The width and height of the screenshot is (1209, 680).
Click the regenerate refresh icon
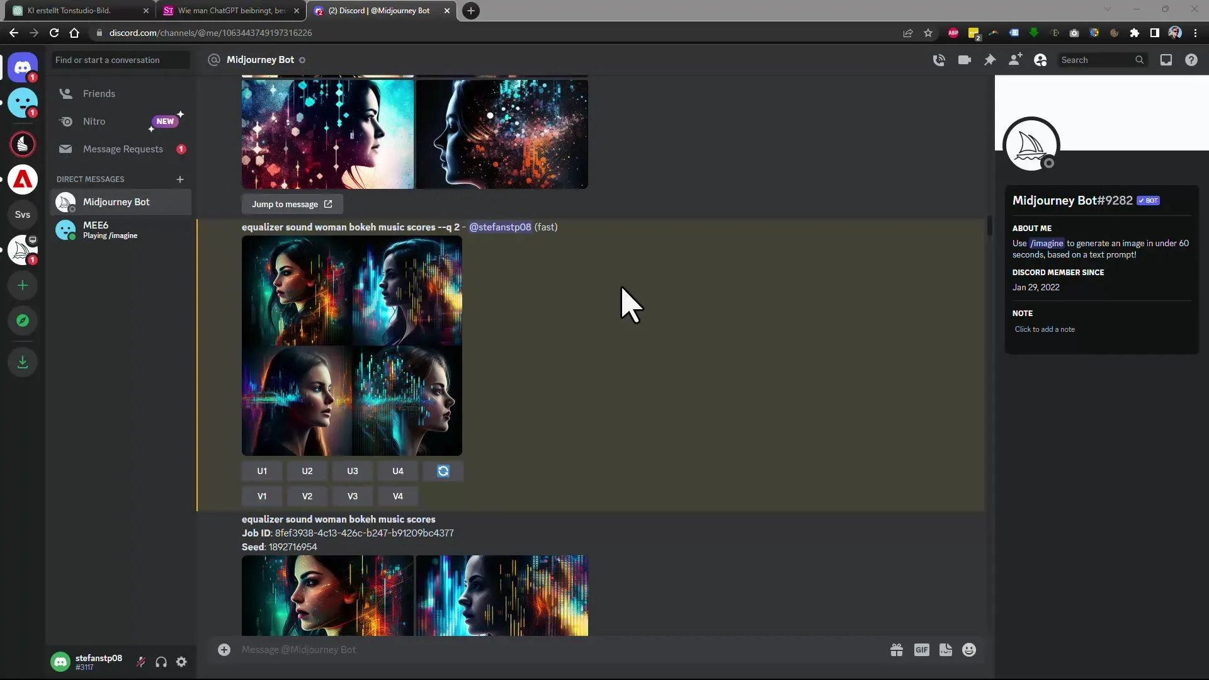[443, 471]
